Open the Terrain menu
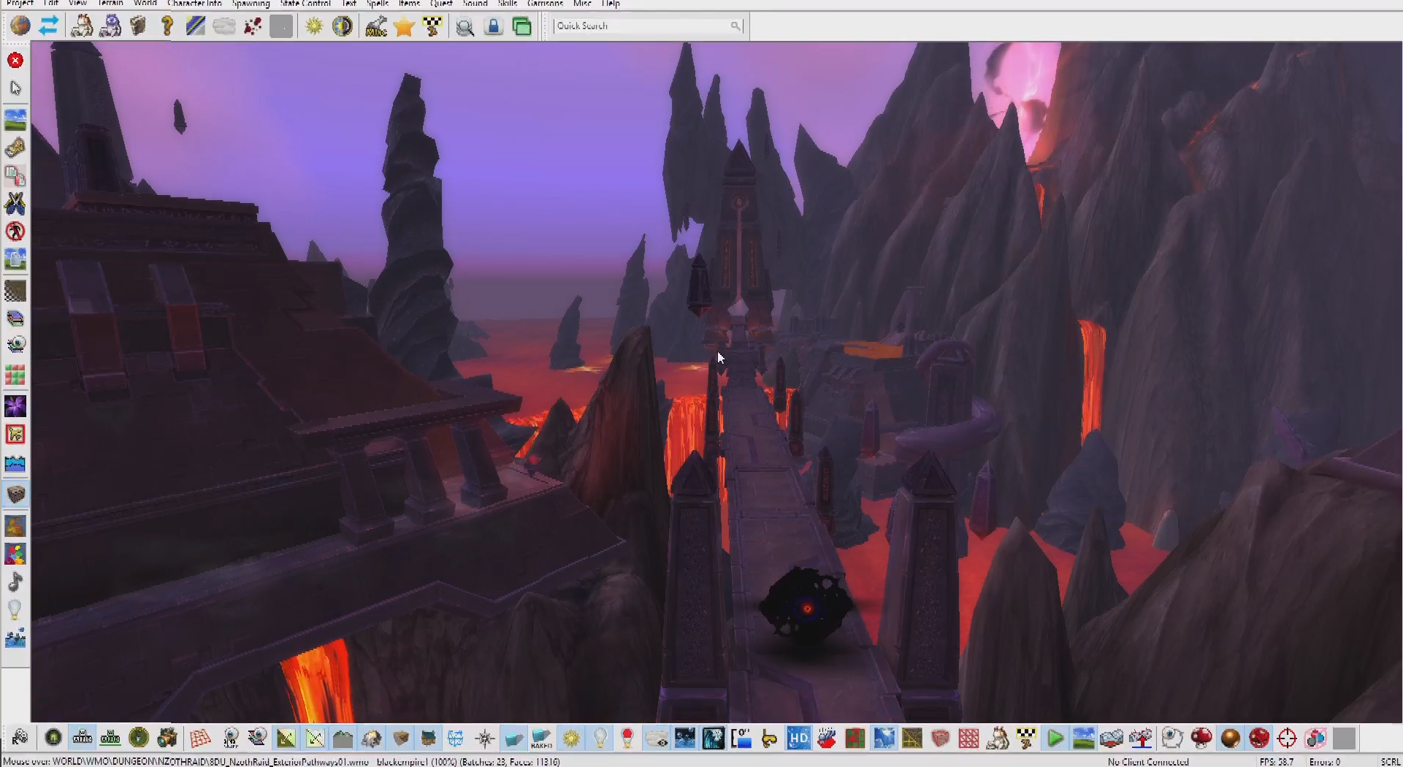The image size is (1403, 767). [110, 4]
